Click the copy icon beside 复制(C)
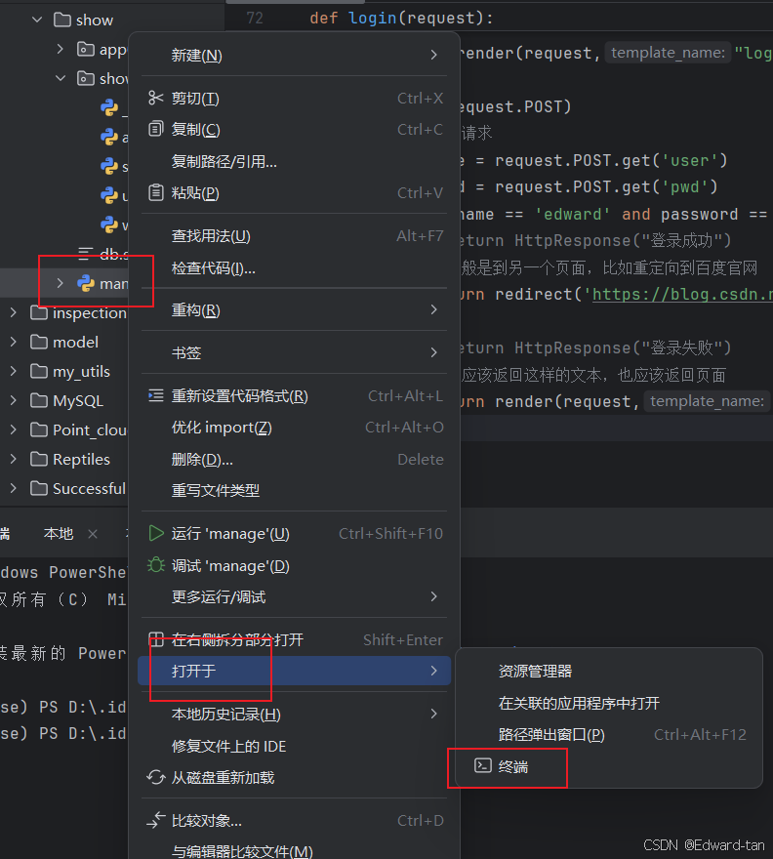The width and height of the screenshot is (773, 859). pos(155,129)
